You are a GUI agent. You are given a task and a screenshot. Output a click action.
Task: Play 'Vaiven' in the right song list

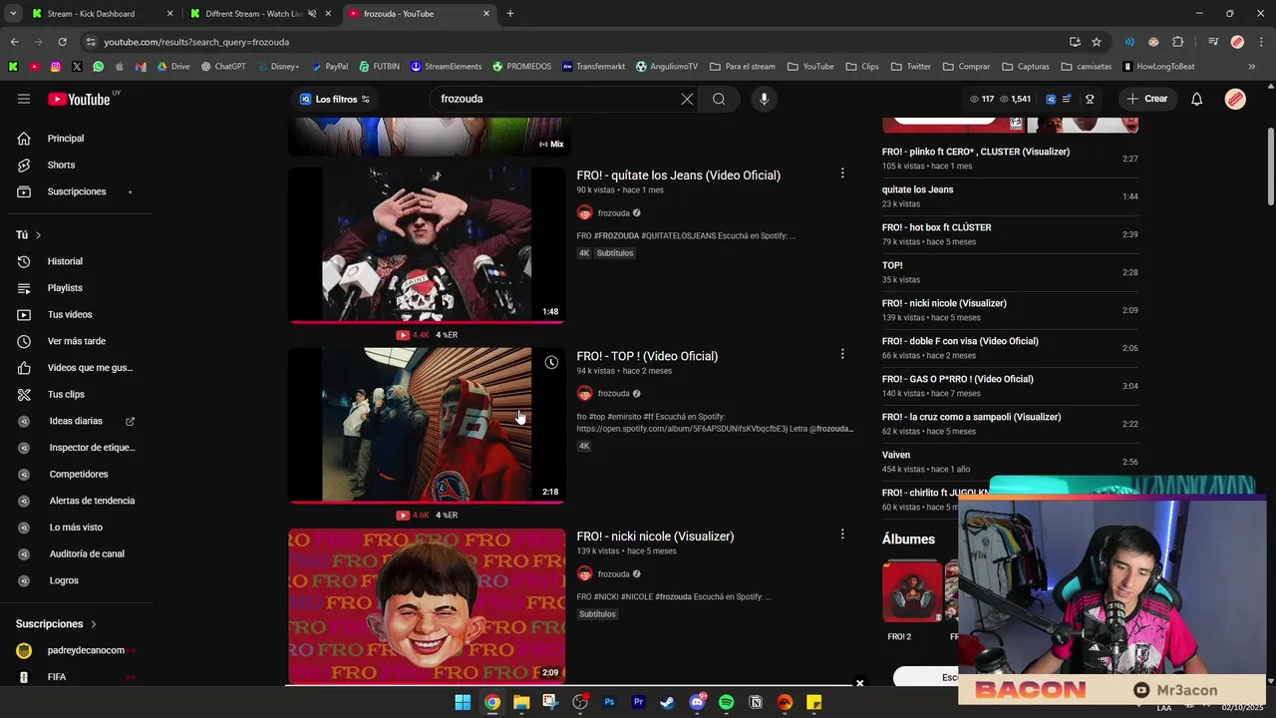pyautogui.click(x=1010, y=462)
